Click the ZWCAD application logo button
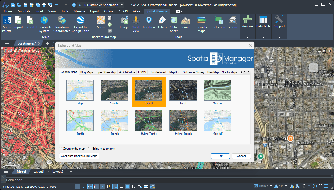 coord(5,4)
